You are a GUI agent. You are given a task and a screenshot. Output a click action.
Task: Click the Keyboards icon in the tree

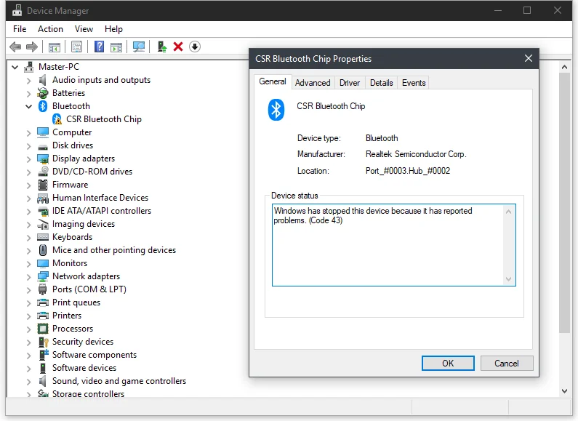(43, 237)
